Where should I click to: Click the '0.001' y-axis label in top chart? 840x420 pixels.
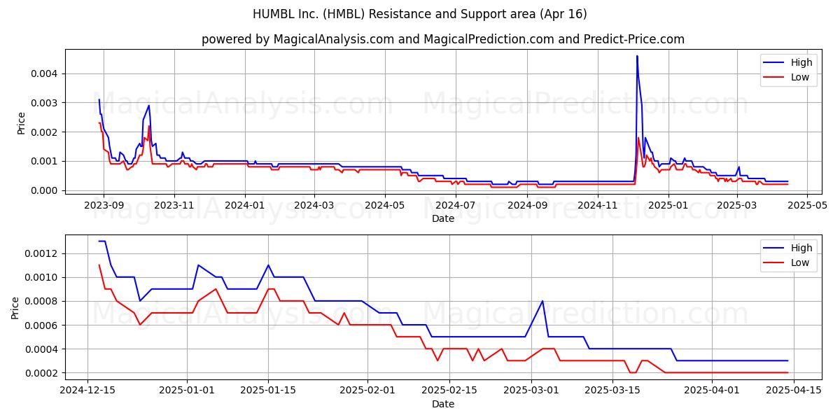click(44, 161)
